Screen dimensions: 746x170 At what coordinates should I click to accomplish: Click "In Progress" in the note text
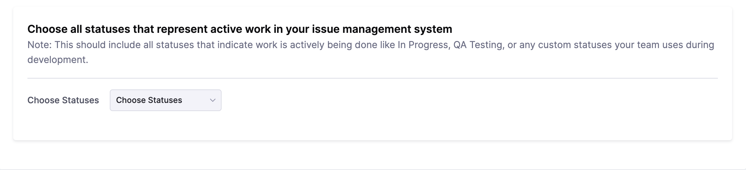pos(422,45)
